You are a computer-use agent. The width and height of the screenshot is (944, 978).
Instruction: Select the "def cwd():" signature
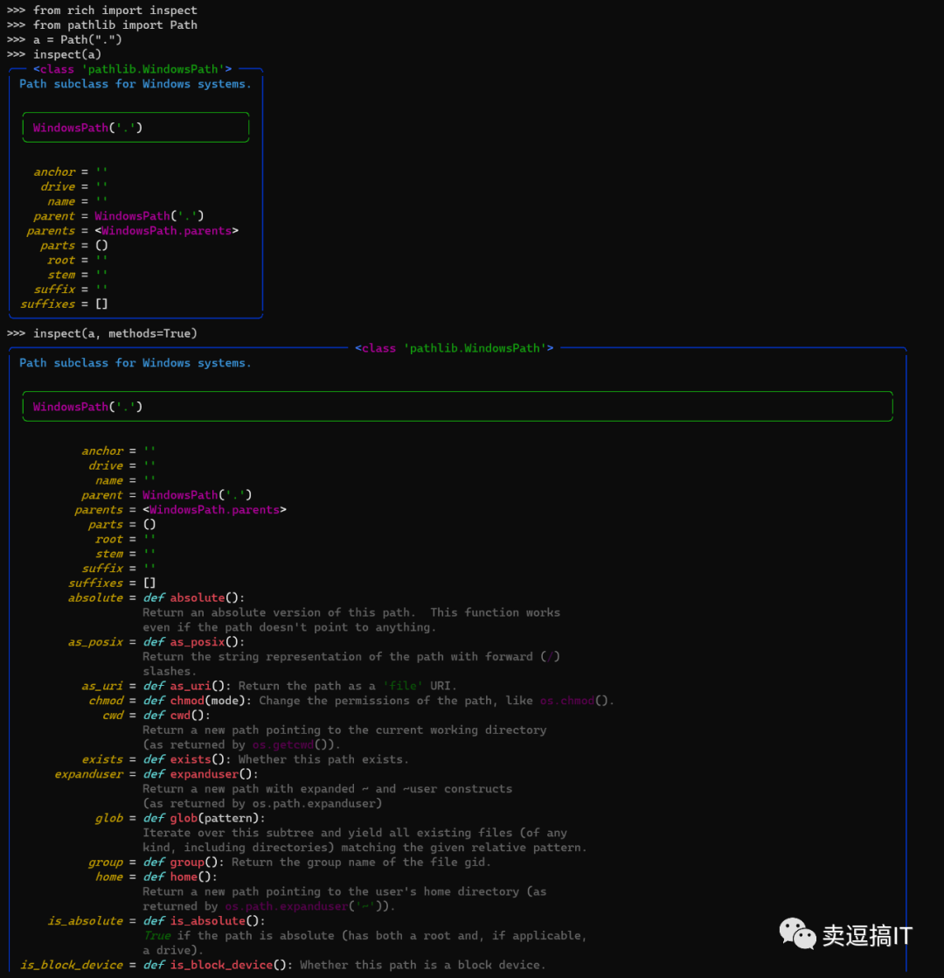[177, 716]
